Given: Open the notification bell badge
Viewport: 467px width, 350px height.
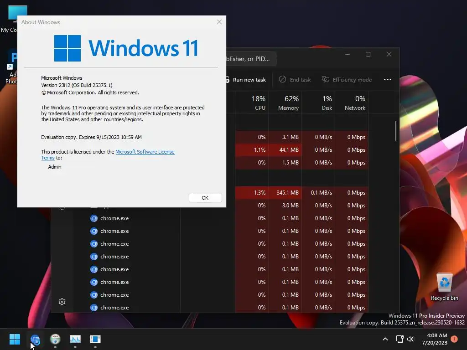Looking at the screenshot, I should pos(454,339).
